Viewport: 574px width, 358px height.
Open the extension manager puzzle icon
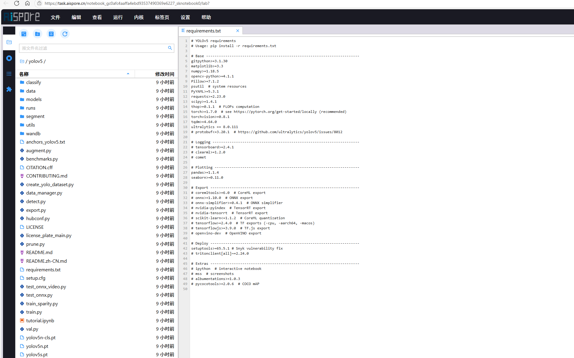coord(9,89)
